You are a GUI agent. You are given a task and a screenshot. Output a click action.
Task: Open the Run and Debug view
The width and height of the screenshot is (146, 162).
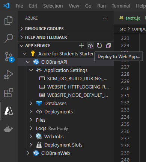(x=9, y=75)
